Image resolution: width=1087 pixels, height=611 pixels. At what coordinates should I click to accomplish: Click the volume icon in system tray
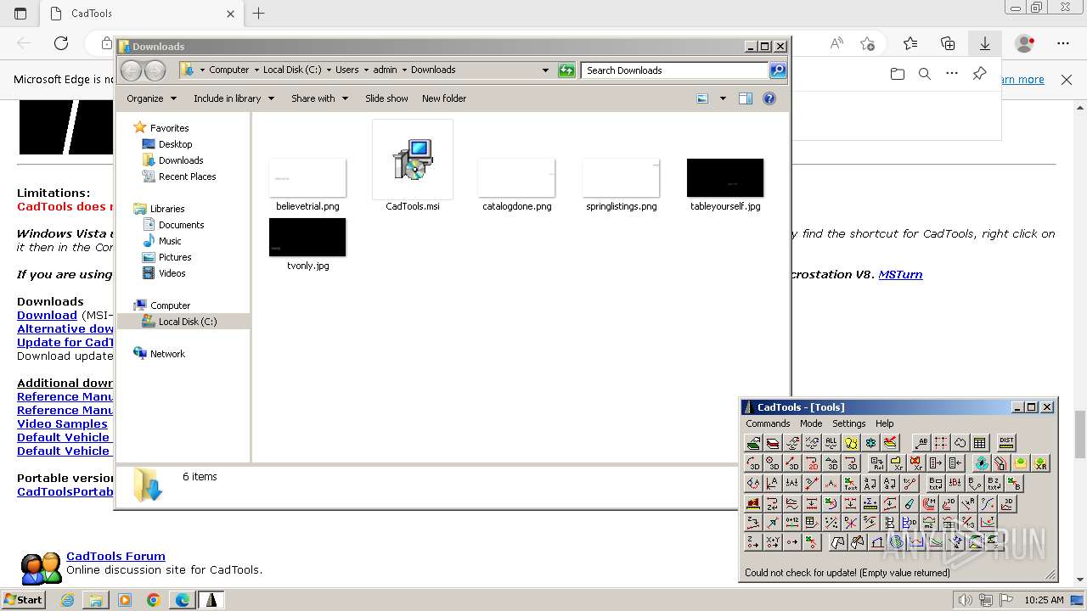[965, 600]
